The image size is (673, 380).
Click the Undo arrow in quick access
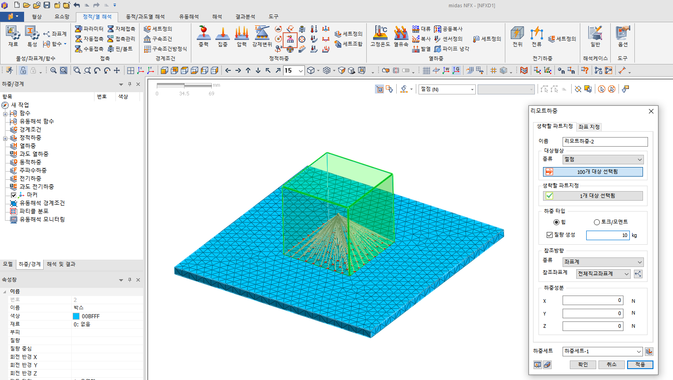pos(76,5)
